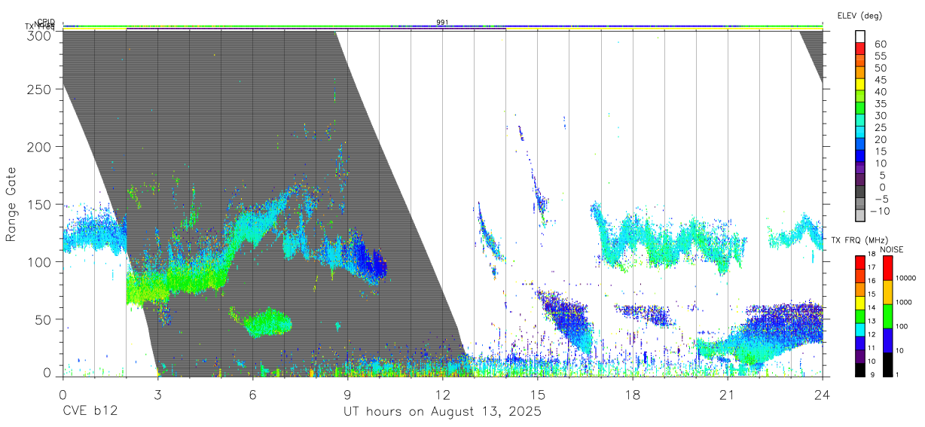This screenshot has height=427, width=925.
Task: Pick blue swatch between 15 and 10 on ELEV scale
Action: 861,157
